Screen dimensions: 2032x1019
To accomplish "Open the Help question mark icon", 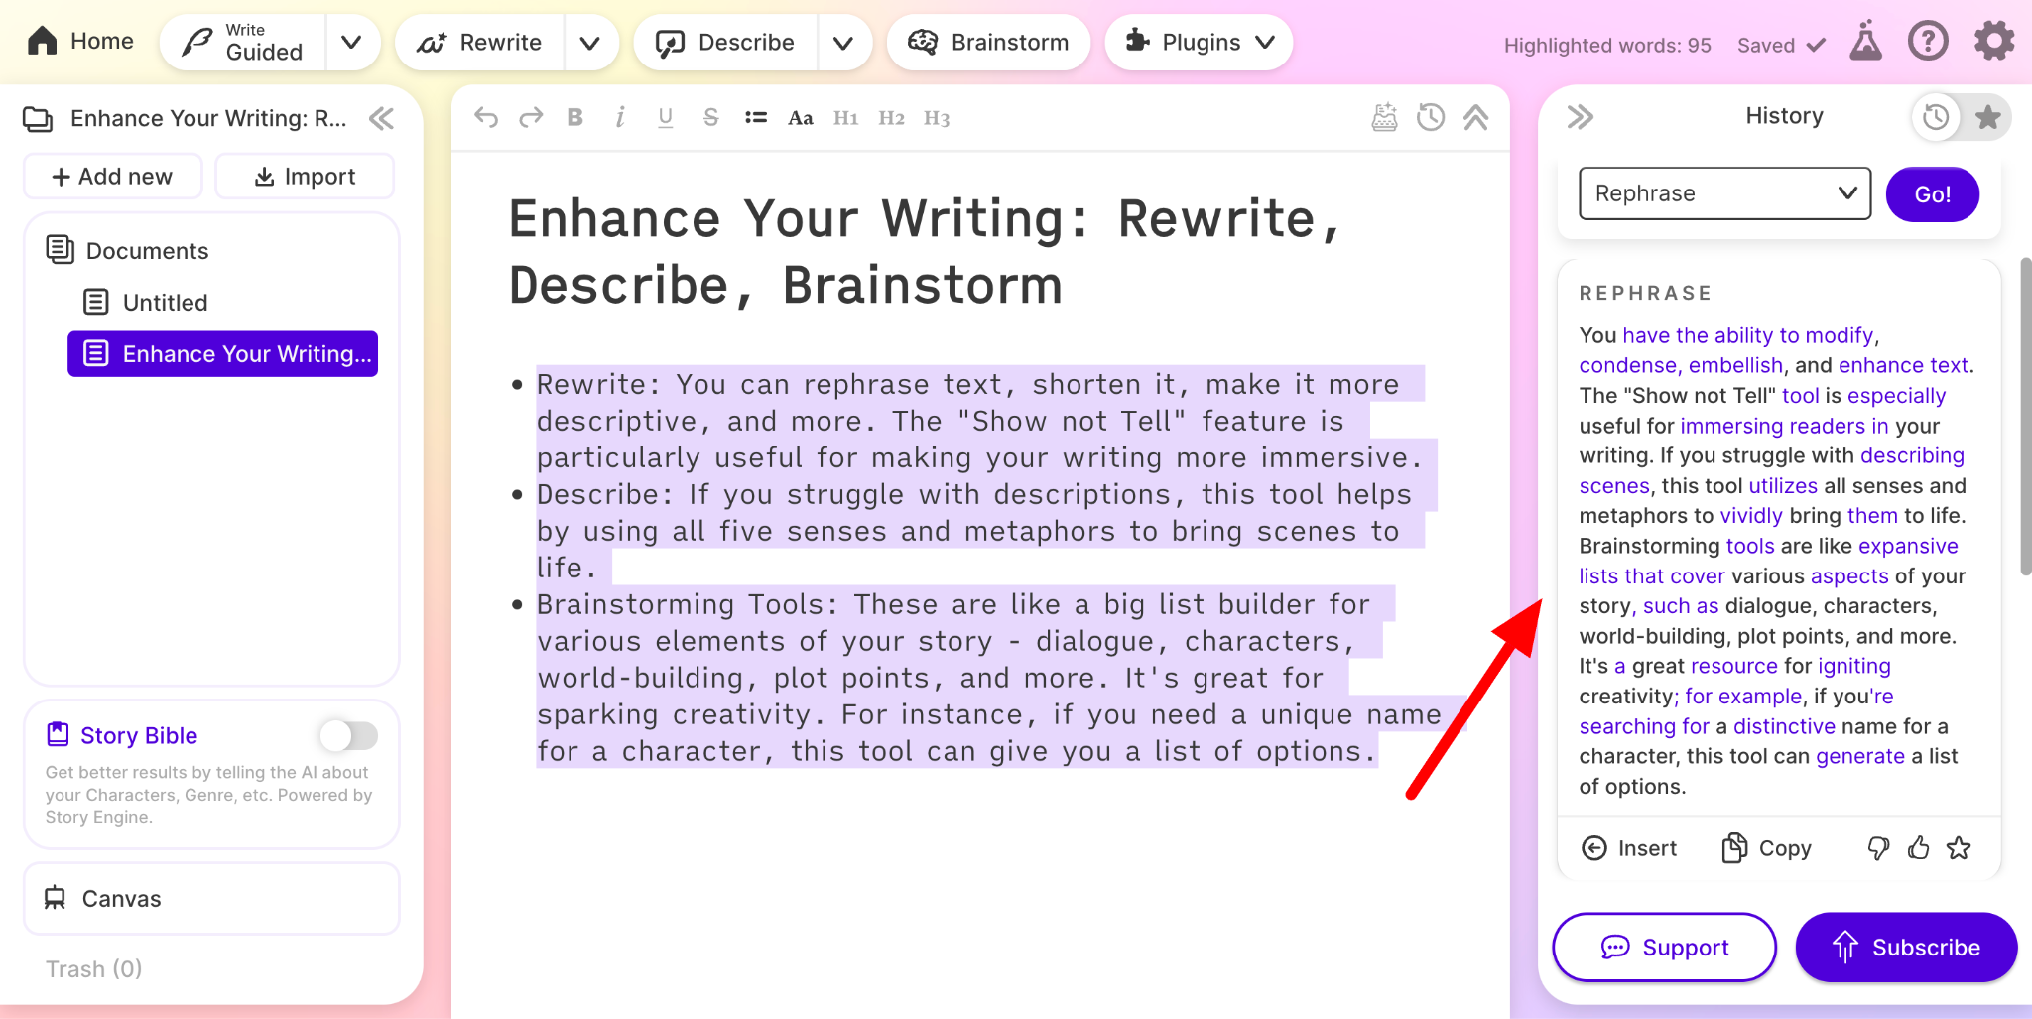I will tap(1928, 42).
